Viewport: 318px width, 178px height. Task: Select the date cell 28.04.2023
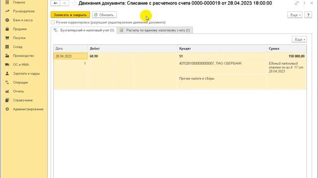pos(71,56)
